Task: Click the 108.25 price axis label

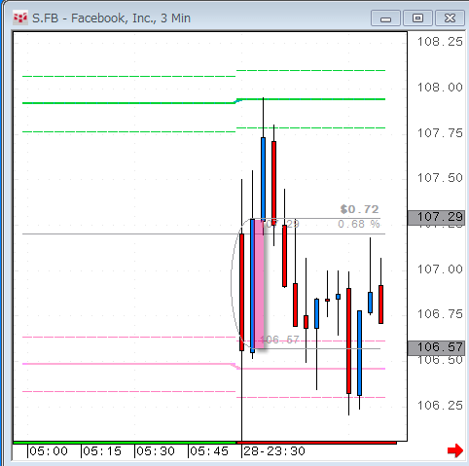Action: pyautogui.click(x=440, y=42)
